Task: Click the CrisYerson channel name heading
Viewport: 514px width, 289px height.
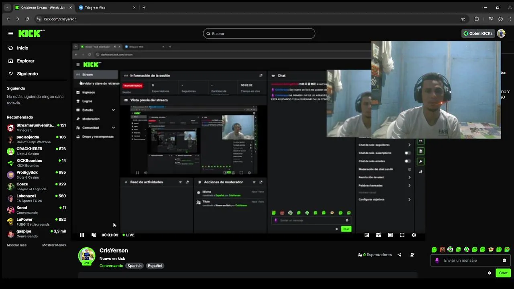Action: point(114,250)
